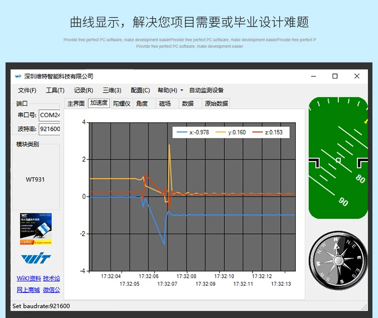Click the WIT app icon in title bar
This screenshot has height=318, width=378.
18,76
